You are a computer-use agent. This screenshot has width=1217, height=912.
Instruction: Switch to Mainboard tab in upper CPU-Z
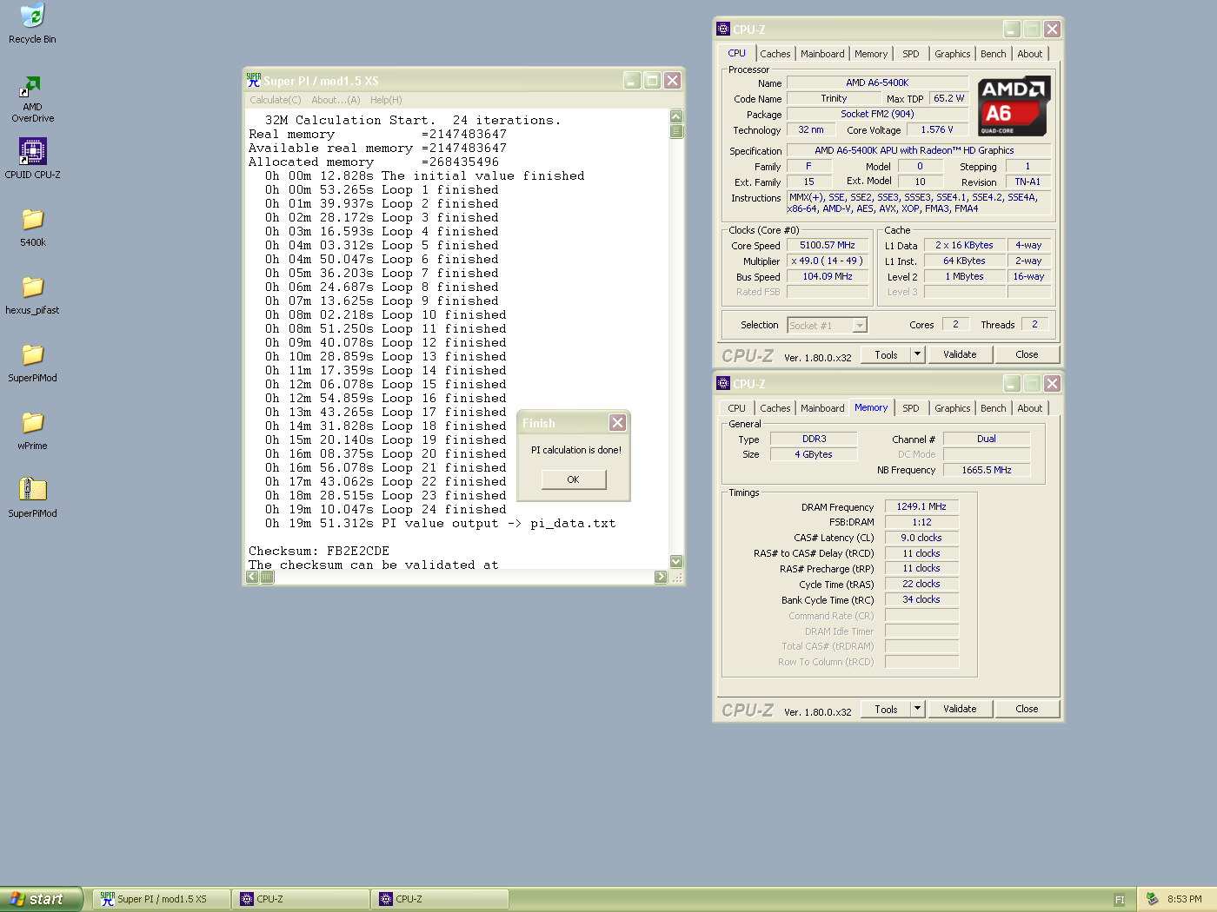point(822,54)
